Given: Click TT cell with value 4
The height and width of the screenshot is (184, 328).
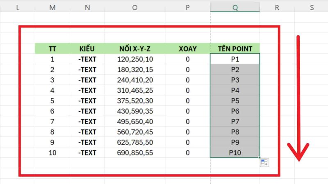Looking at the screenshot, I should click(x=52, y=90).
